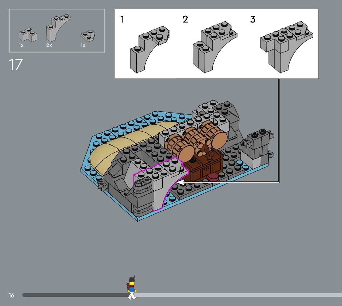The width and height of the screenshot is (342, 306).
Task: Click page number 16 at the bottom left
Action: click(11, 296)
